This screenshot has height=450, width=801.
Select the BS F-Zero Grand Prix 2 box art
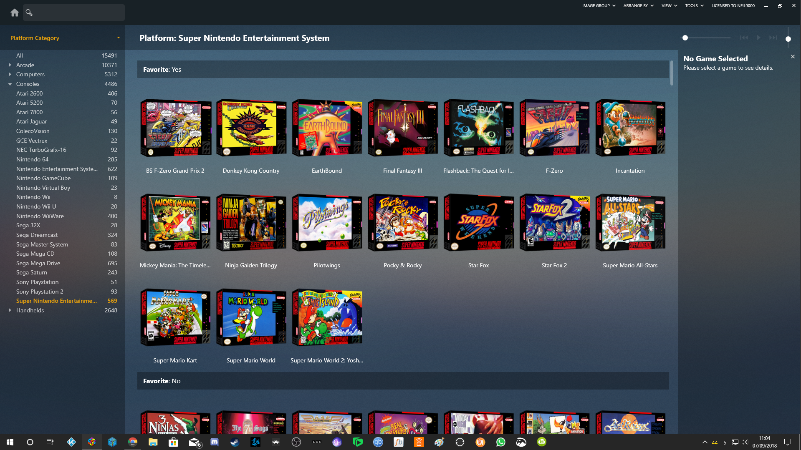[175, 128]
